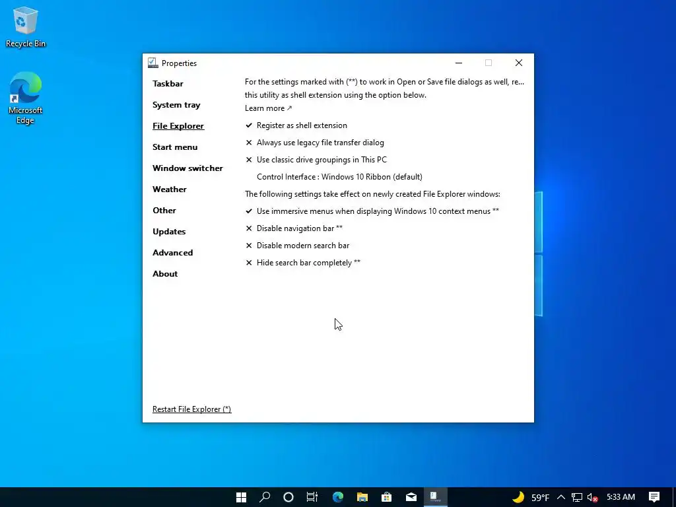Open the 5:33 AM clock

[621, 497]
